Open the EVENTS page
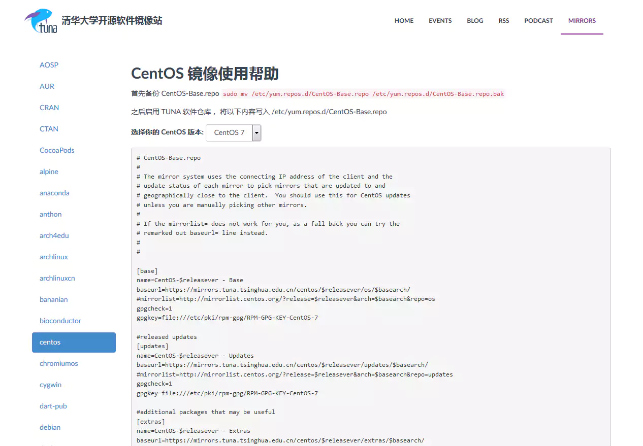 click(440, 21)
